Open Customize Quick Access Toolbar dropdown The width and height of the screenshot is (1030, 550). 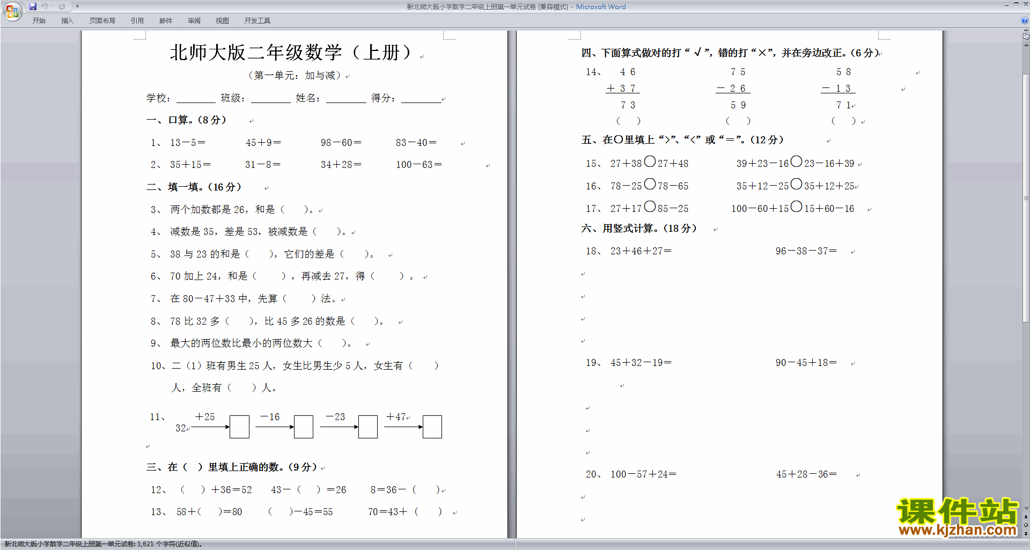coord(77,6)
